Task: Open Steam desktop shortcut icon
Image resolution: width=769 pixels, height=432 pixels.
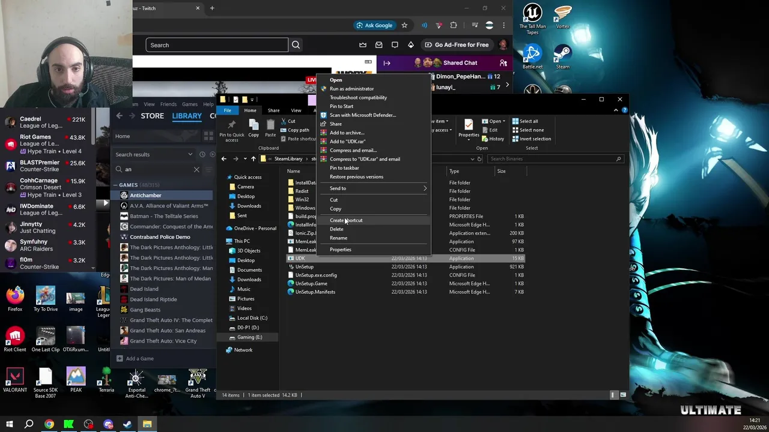Action: (x=562, y=56)
